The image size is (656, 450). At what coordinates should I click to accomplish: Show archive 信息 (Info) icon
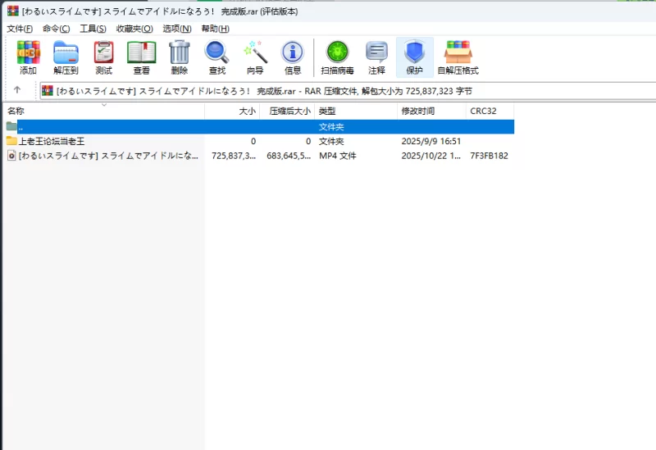pos(293,57)
